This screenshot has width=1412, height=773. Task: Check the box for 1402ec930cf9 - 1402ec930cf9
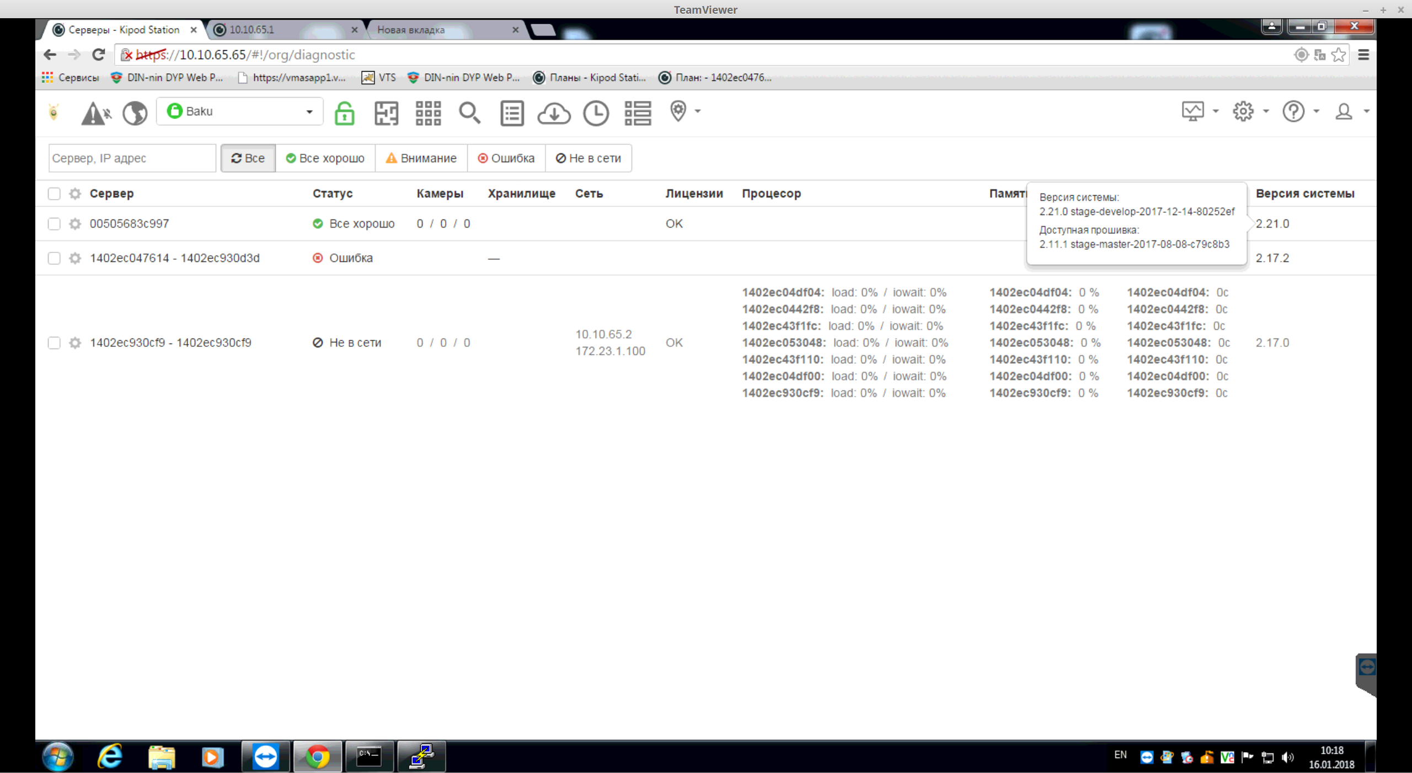[x=54, y=343]
